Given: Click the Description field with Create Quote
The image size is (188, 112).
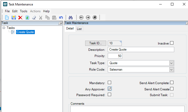Looking at the screenshot, I should click(141, 49).
